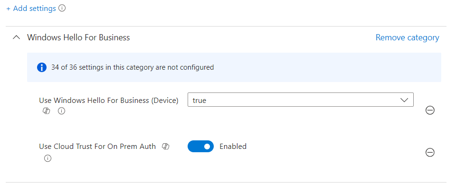456x193 pixels.
Task: Click the blue info icon in the banner
Action: pyautogui.click(x=42, y=68)
